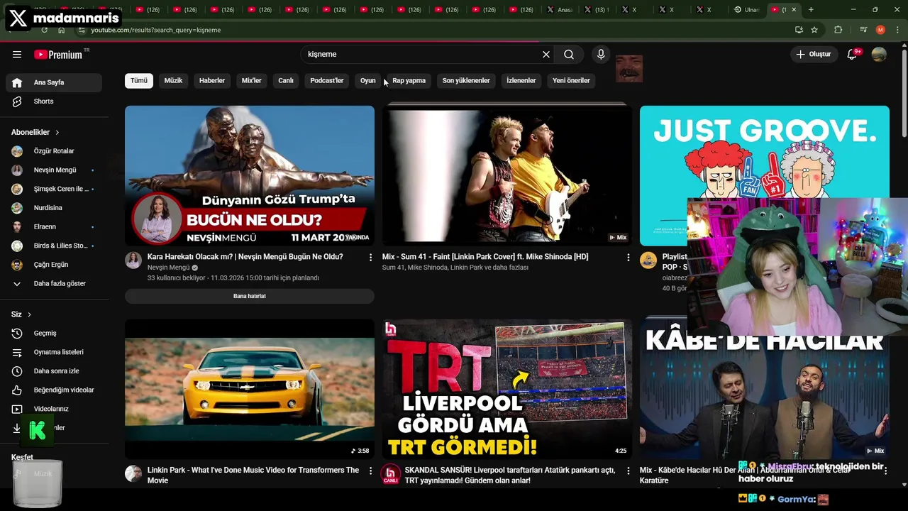This screenshot has width=908, height=511.
Task: Select the Yeni öneriler chip
Action: pyautogui.click(x=571, y=80)
